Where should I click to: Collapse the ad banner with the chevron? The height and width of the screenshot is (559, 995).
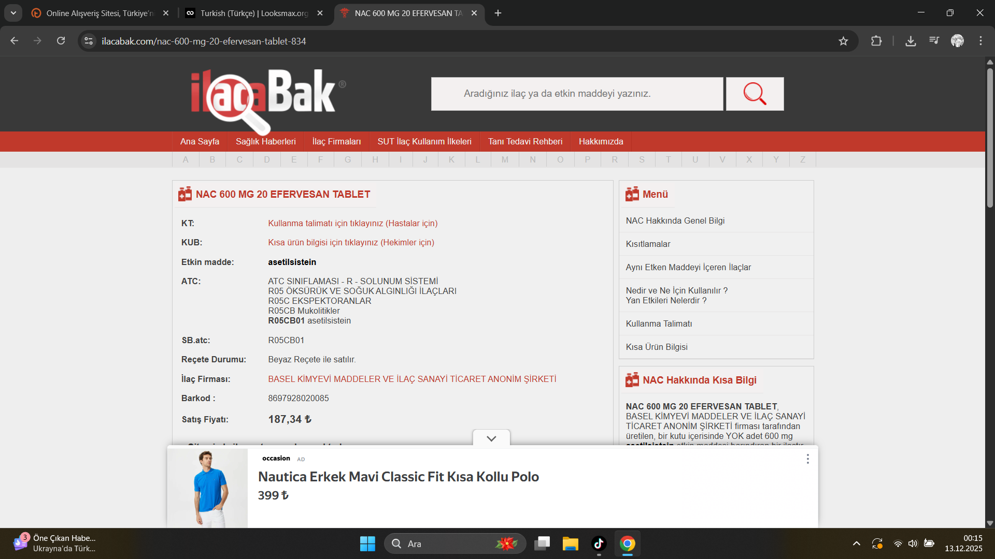pos(491,438)
